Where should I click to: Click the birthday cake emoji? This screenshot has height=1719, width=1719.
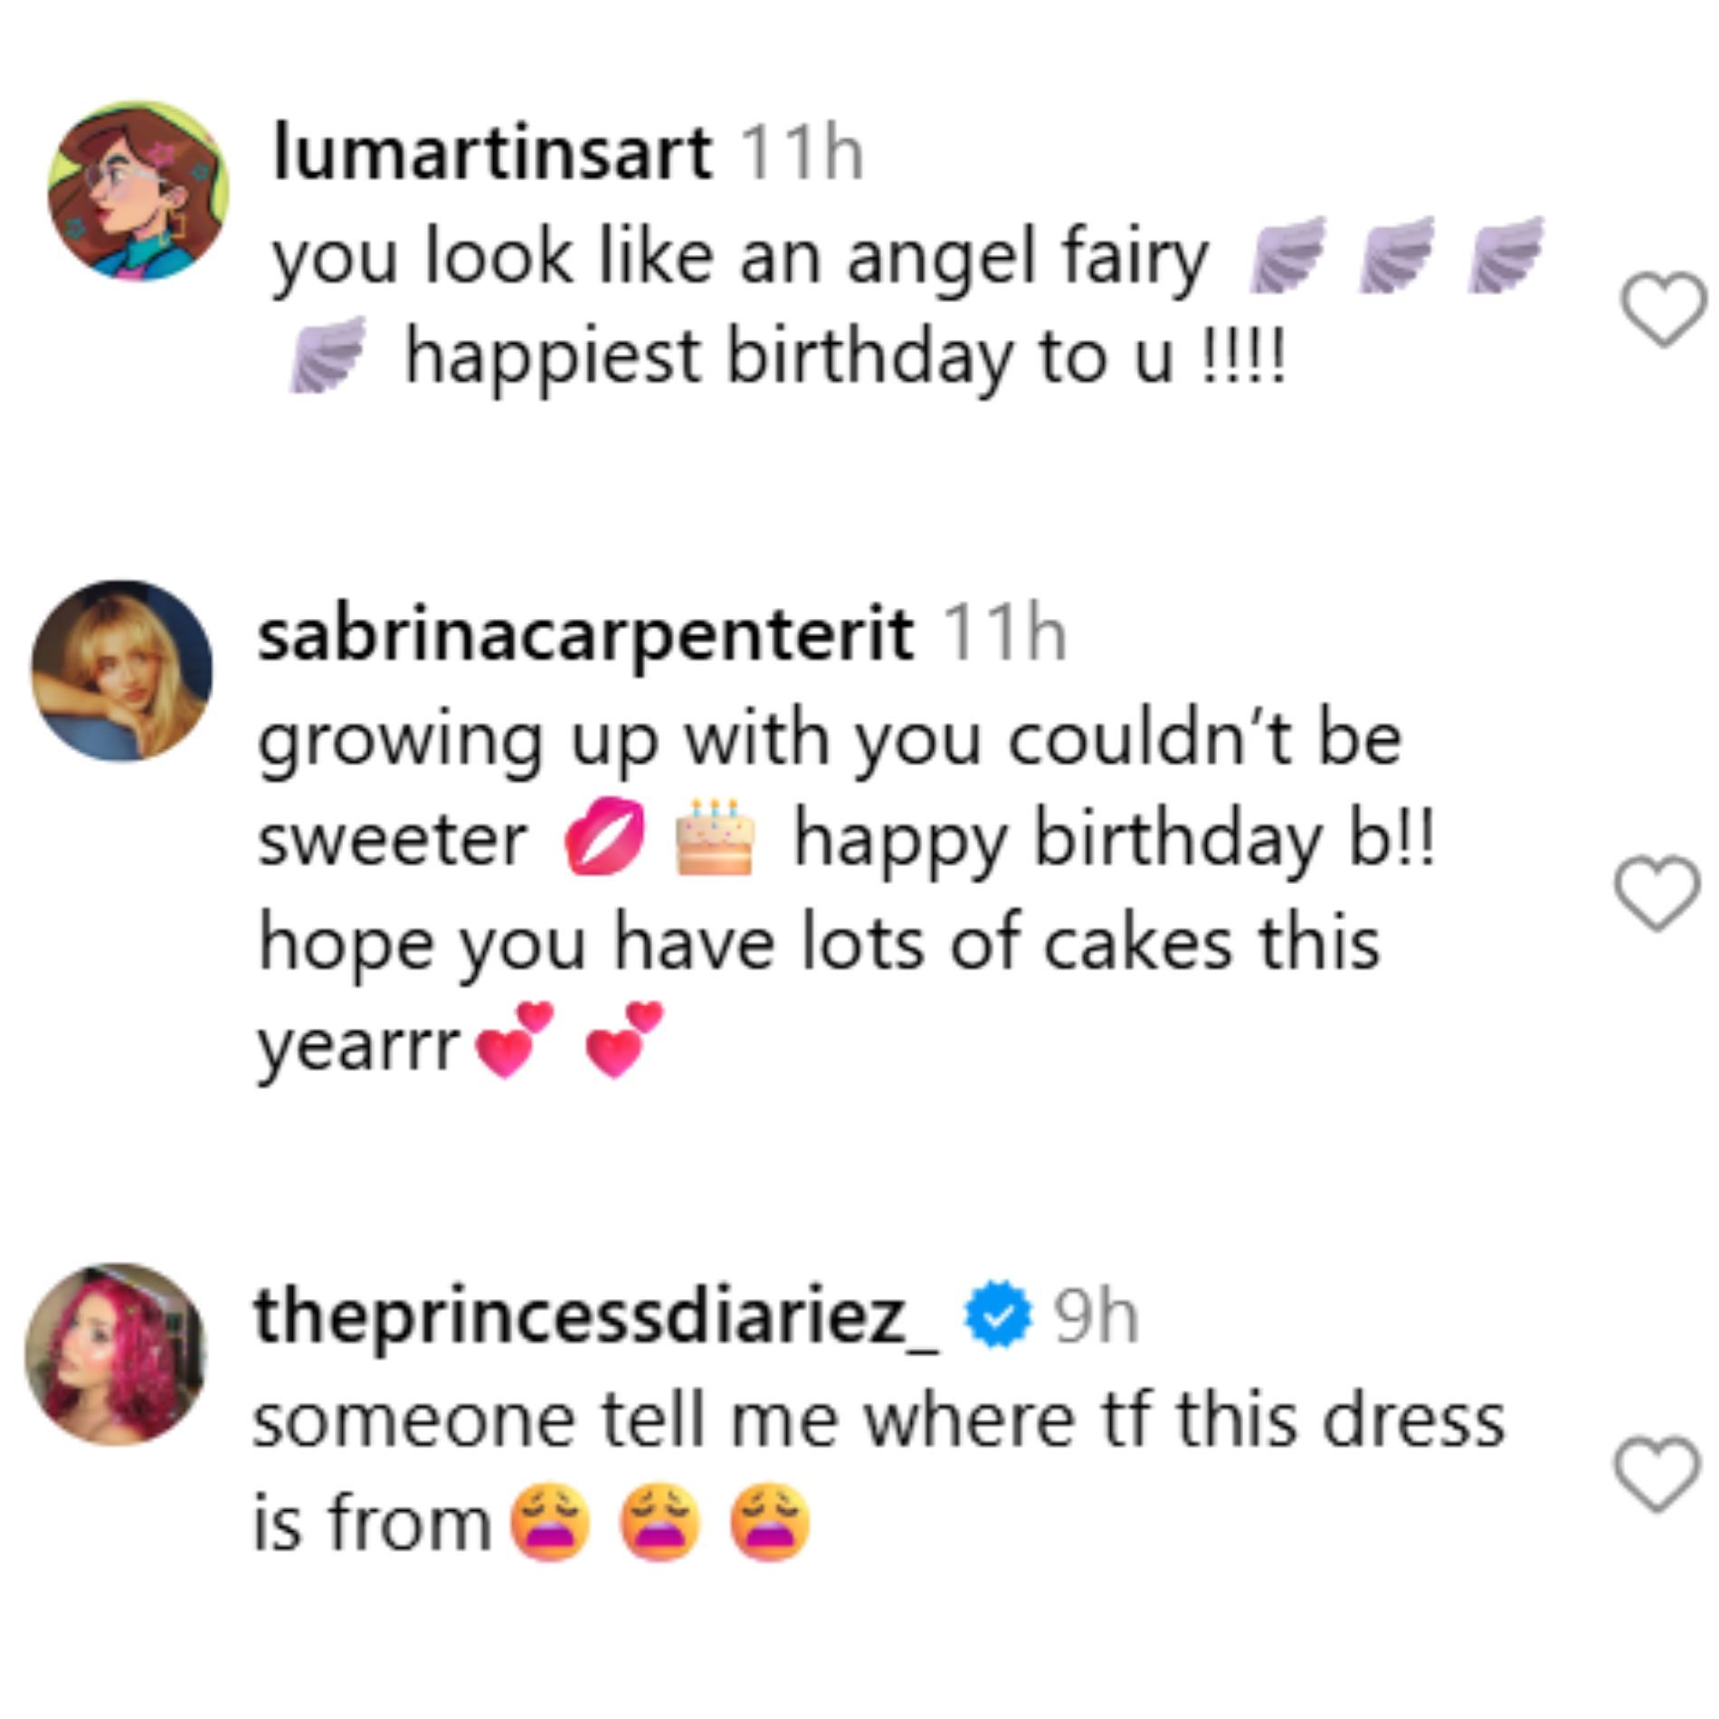click(715, 836)
